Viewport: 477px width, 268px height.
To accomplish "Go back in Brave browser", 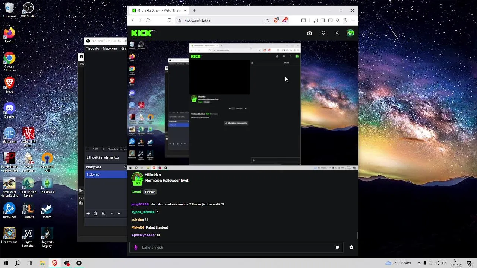I will coord(133,20).
